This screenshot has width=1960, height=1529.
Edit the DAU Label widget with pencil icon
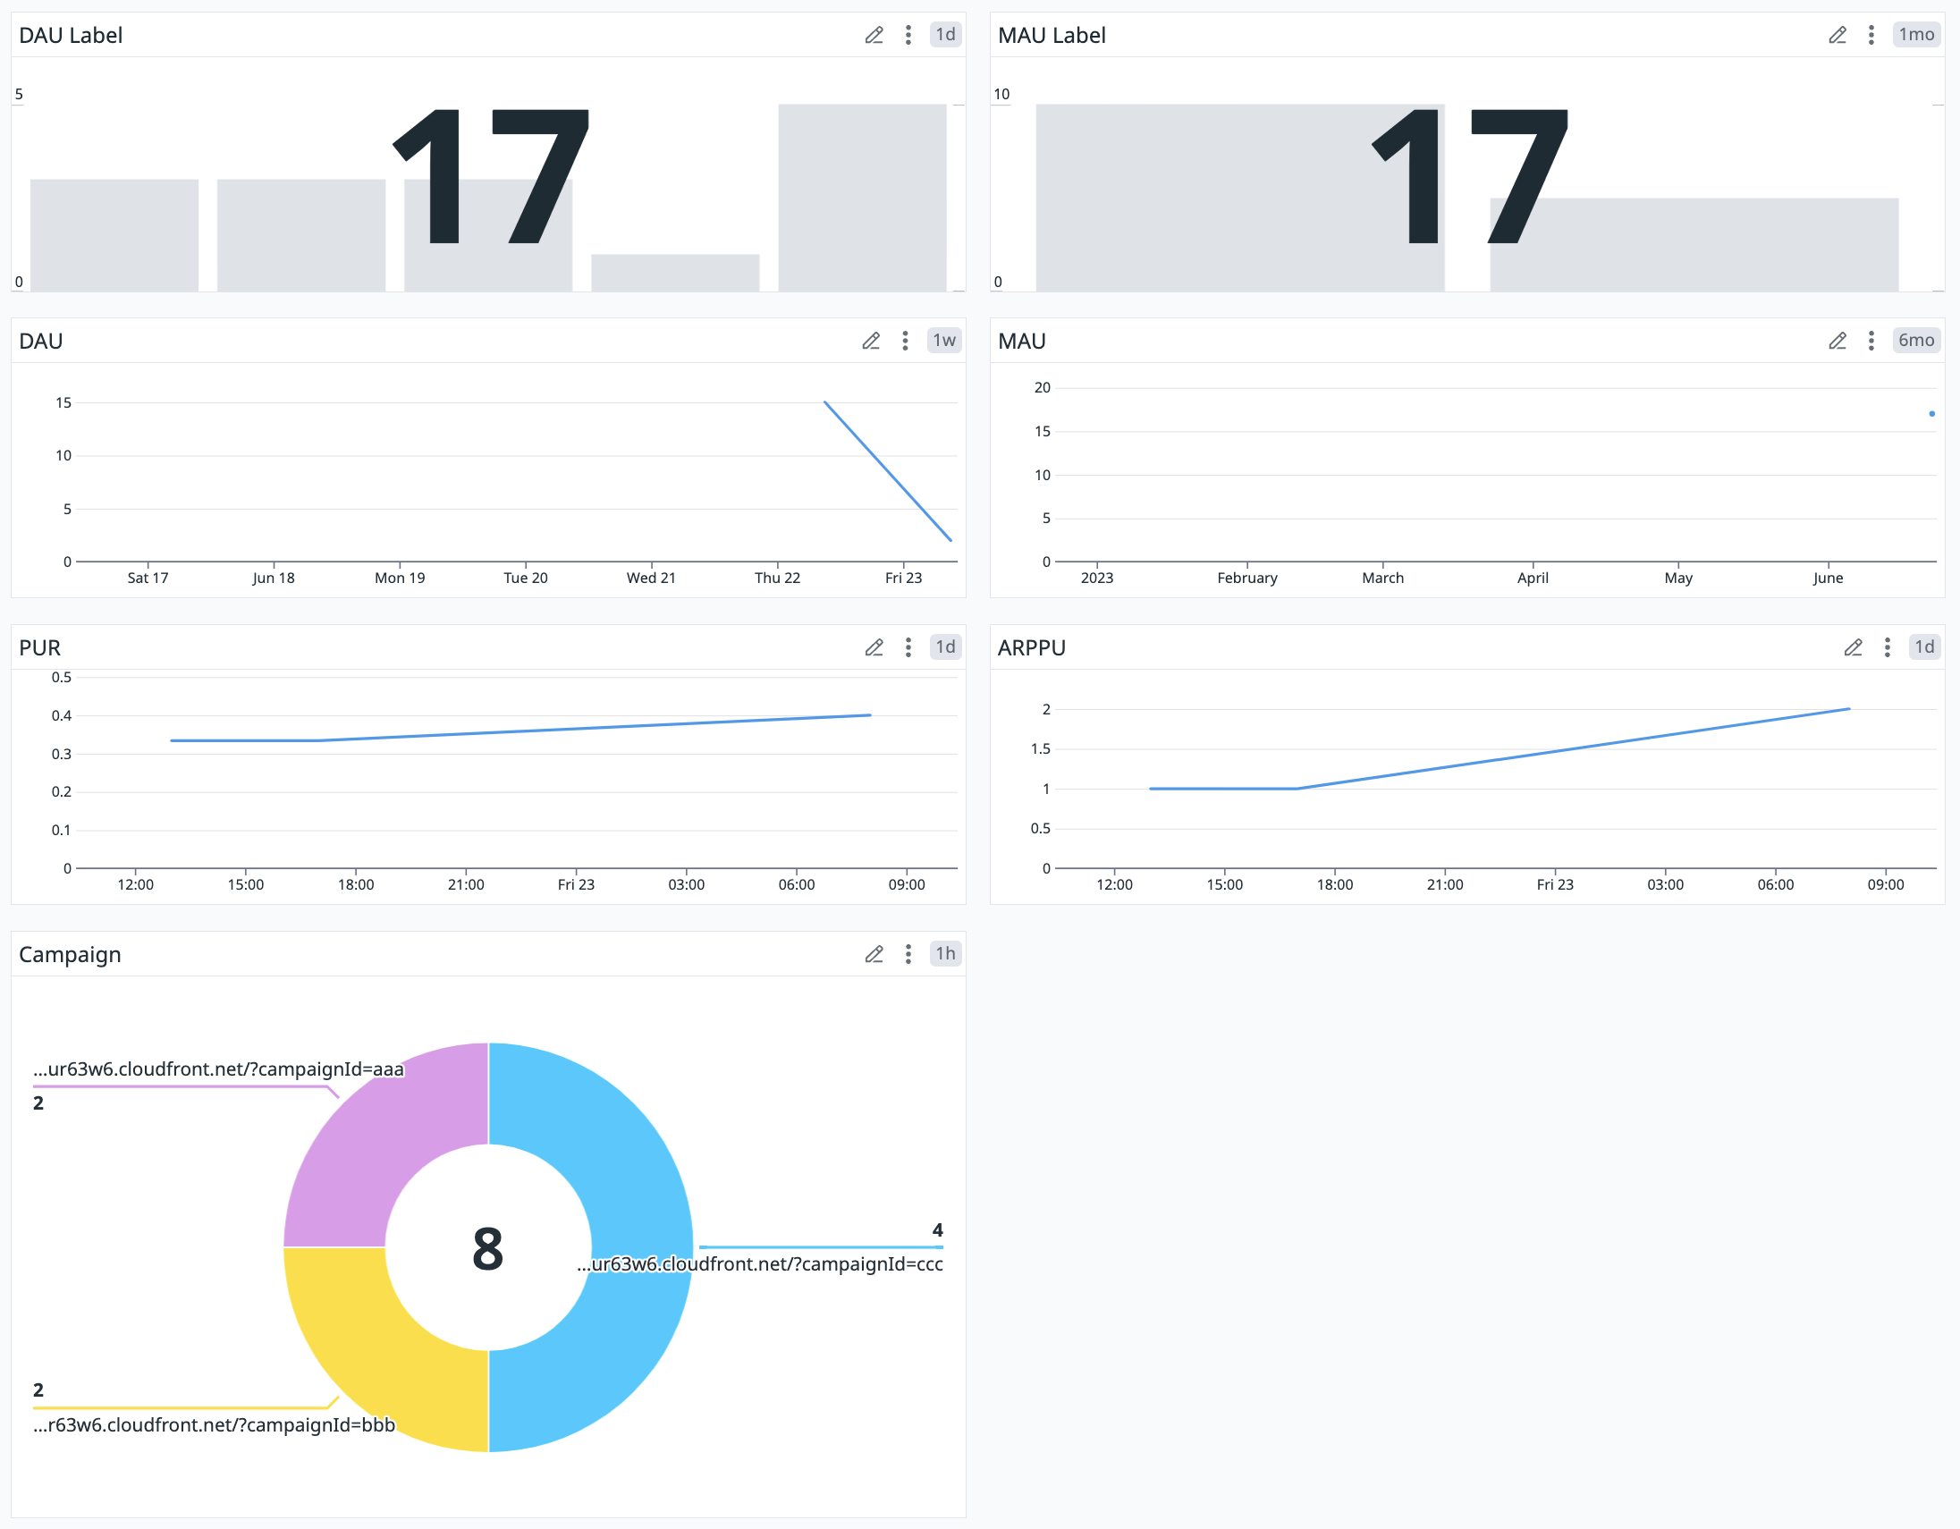[x=874, y=35]
